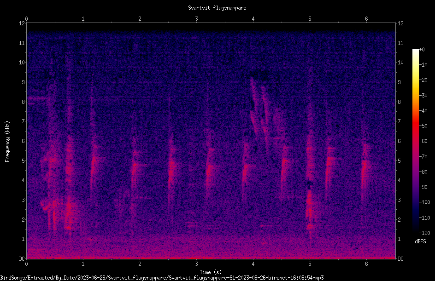This screenshot has height=281, width=435.
Task: Click the "dBFS" colorbar unit label
Action: (420, 241)
